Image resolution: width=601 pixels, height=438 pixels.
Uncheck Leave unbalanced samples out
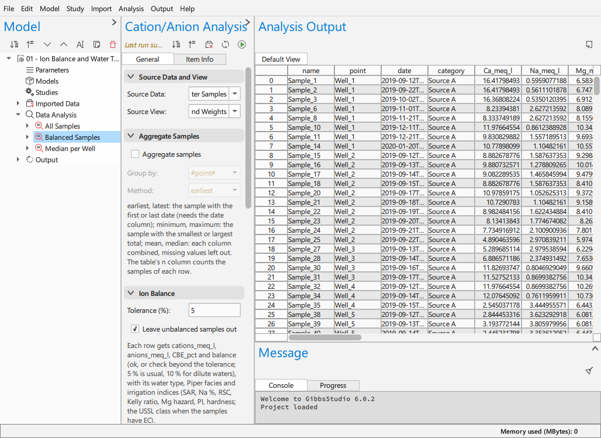(x=135, y=329)
